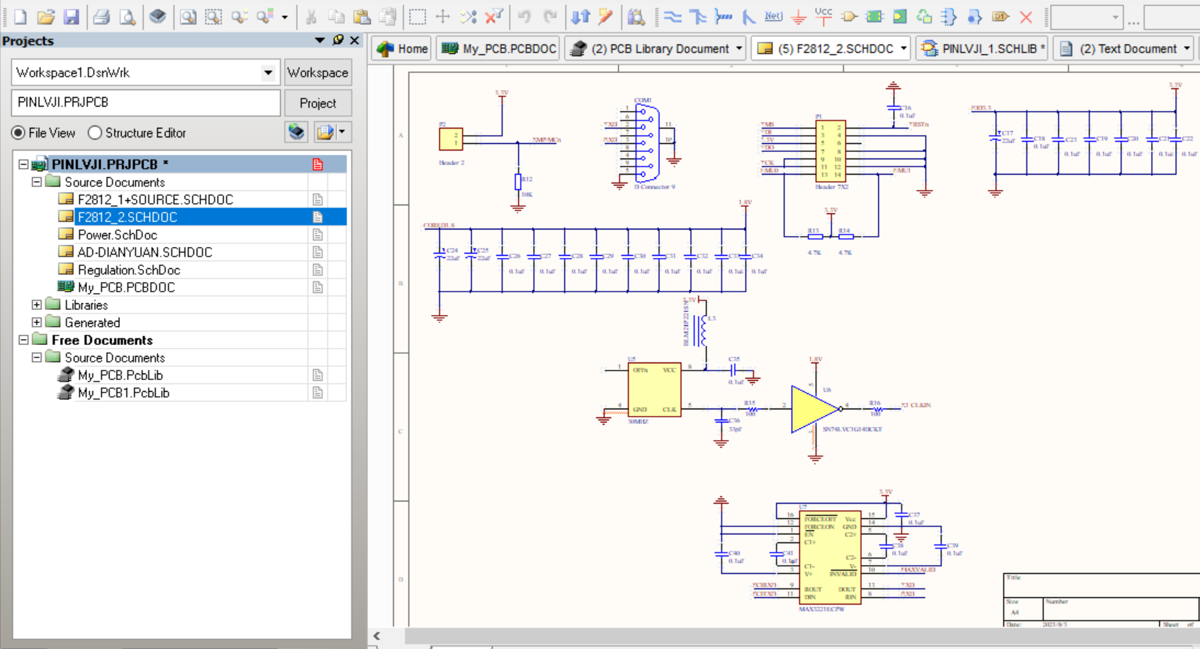Screen dimensions: 1200x649
Task: Select AD-DIANYUAN.SCHDOC in the tree
Action: [145, 252]
